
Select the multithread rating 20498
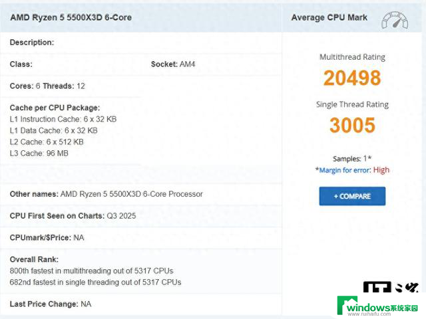coord(352,78)
